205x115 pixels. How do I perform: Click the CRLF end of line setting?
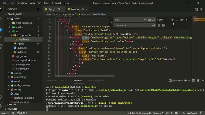point(177,113)
